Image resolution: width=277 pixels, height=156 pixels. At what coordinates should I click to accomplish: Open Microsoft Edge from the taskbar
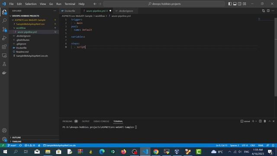click(102, 152)
